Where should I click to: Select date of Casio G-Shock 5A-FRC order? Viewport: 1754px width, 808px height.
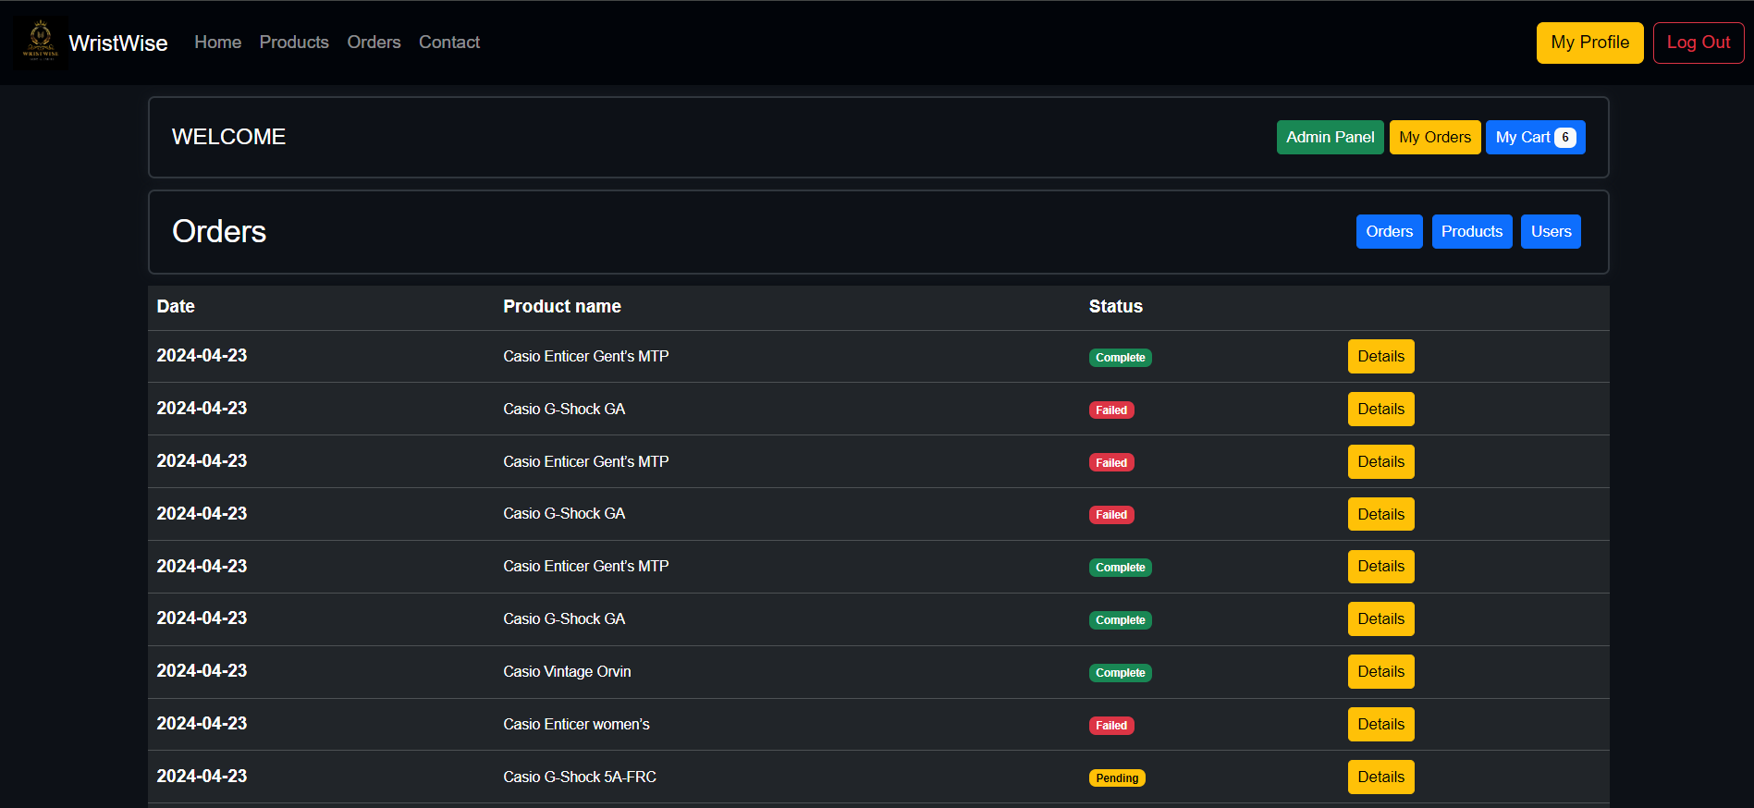coord(202,777)
